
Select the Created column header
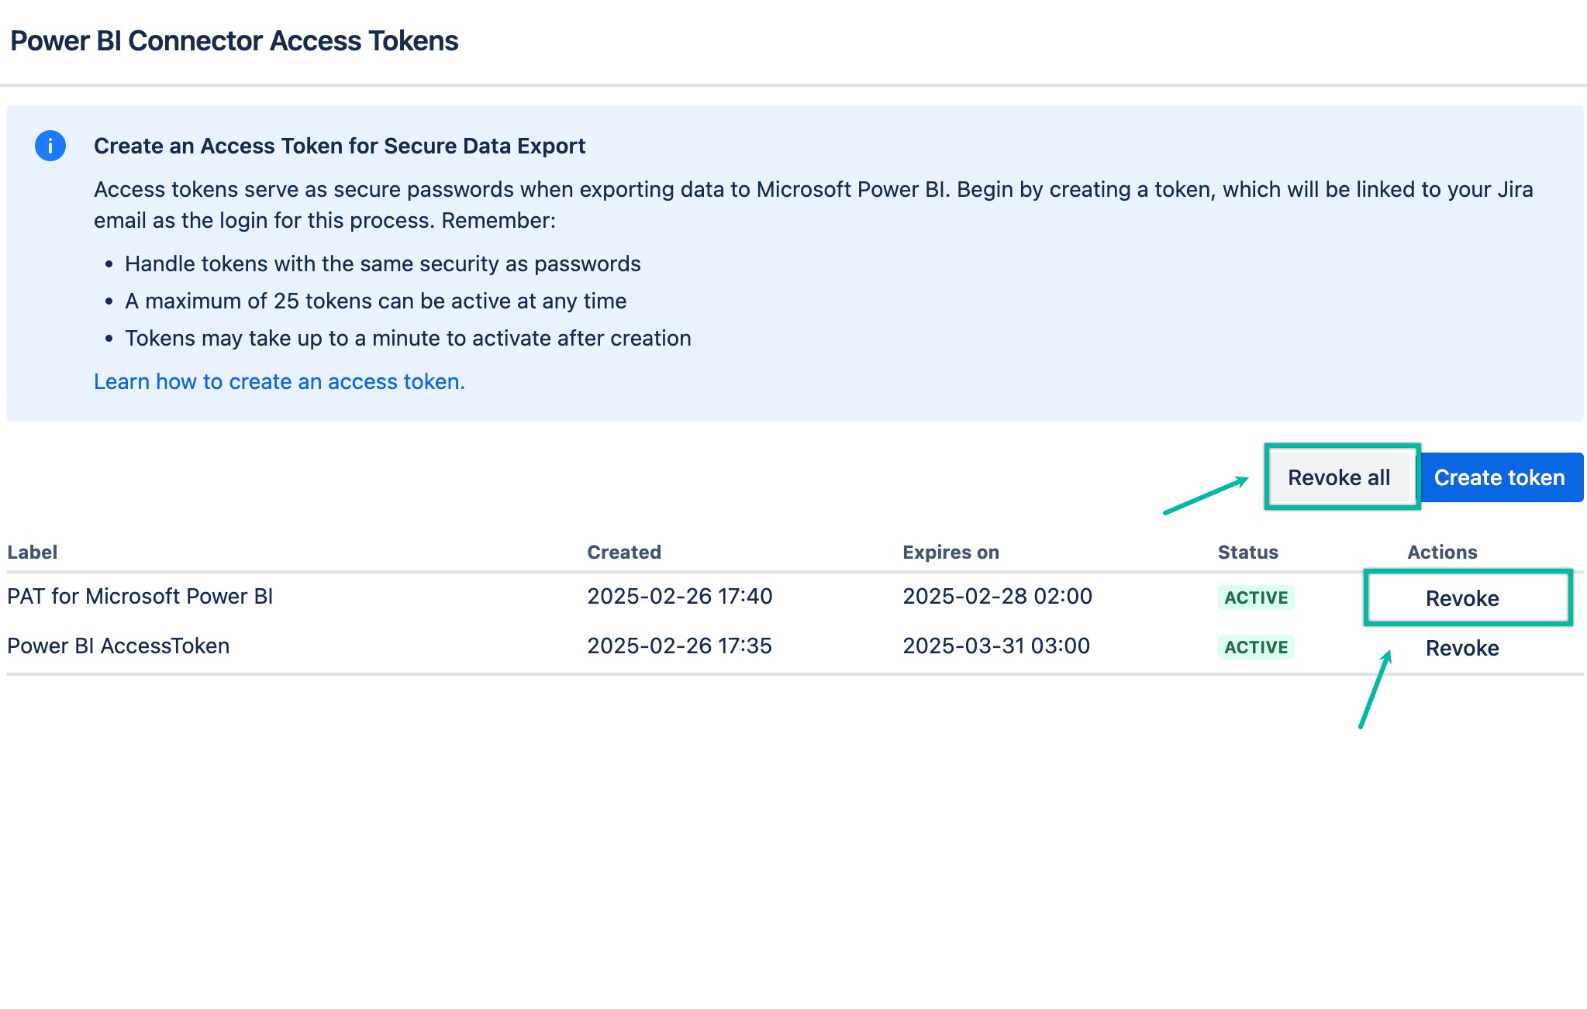623,552
